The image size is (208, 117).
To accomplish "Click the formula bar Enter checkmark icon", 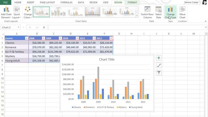I will [37, 27].
